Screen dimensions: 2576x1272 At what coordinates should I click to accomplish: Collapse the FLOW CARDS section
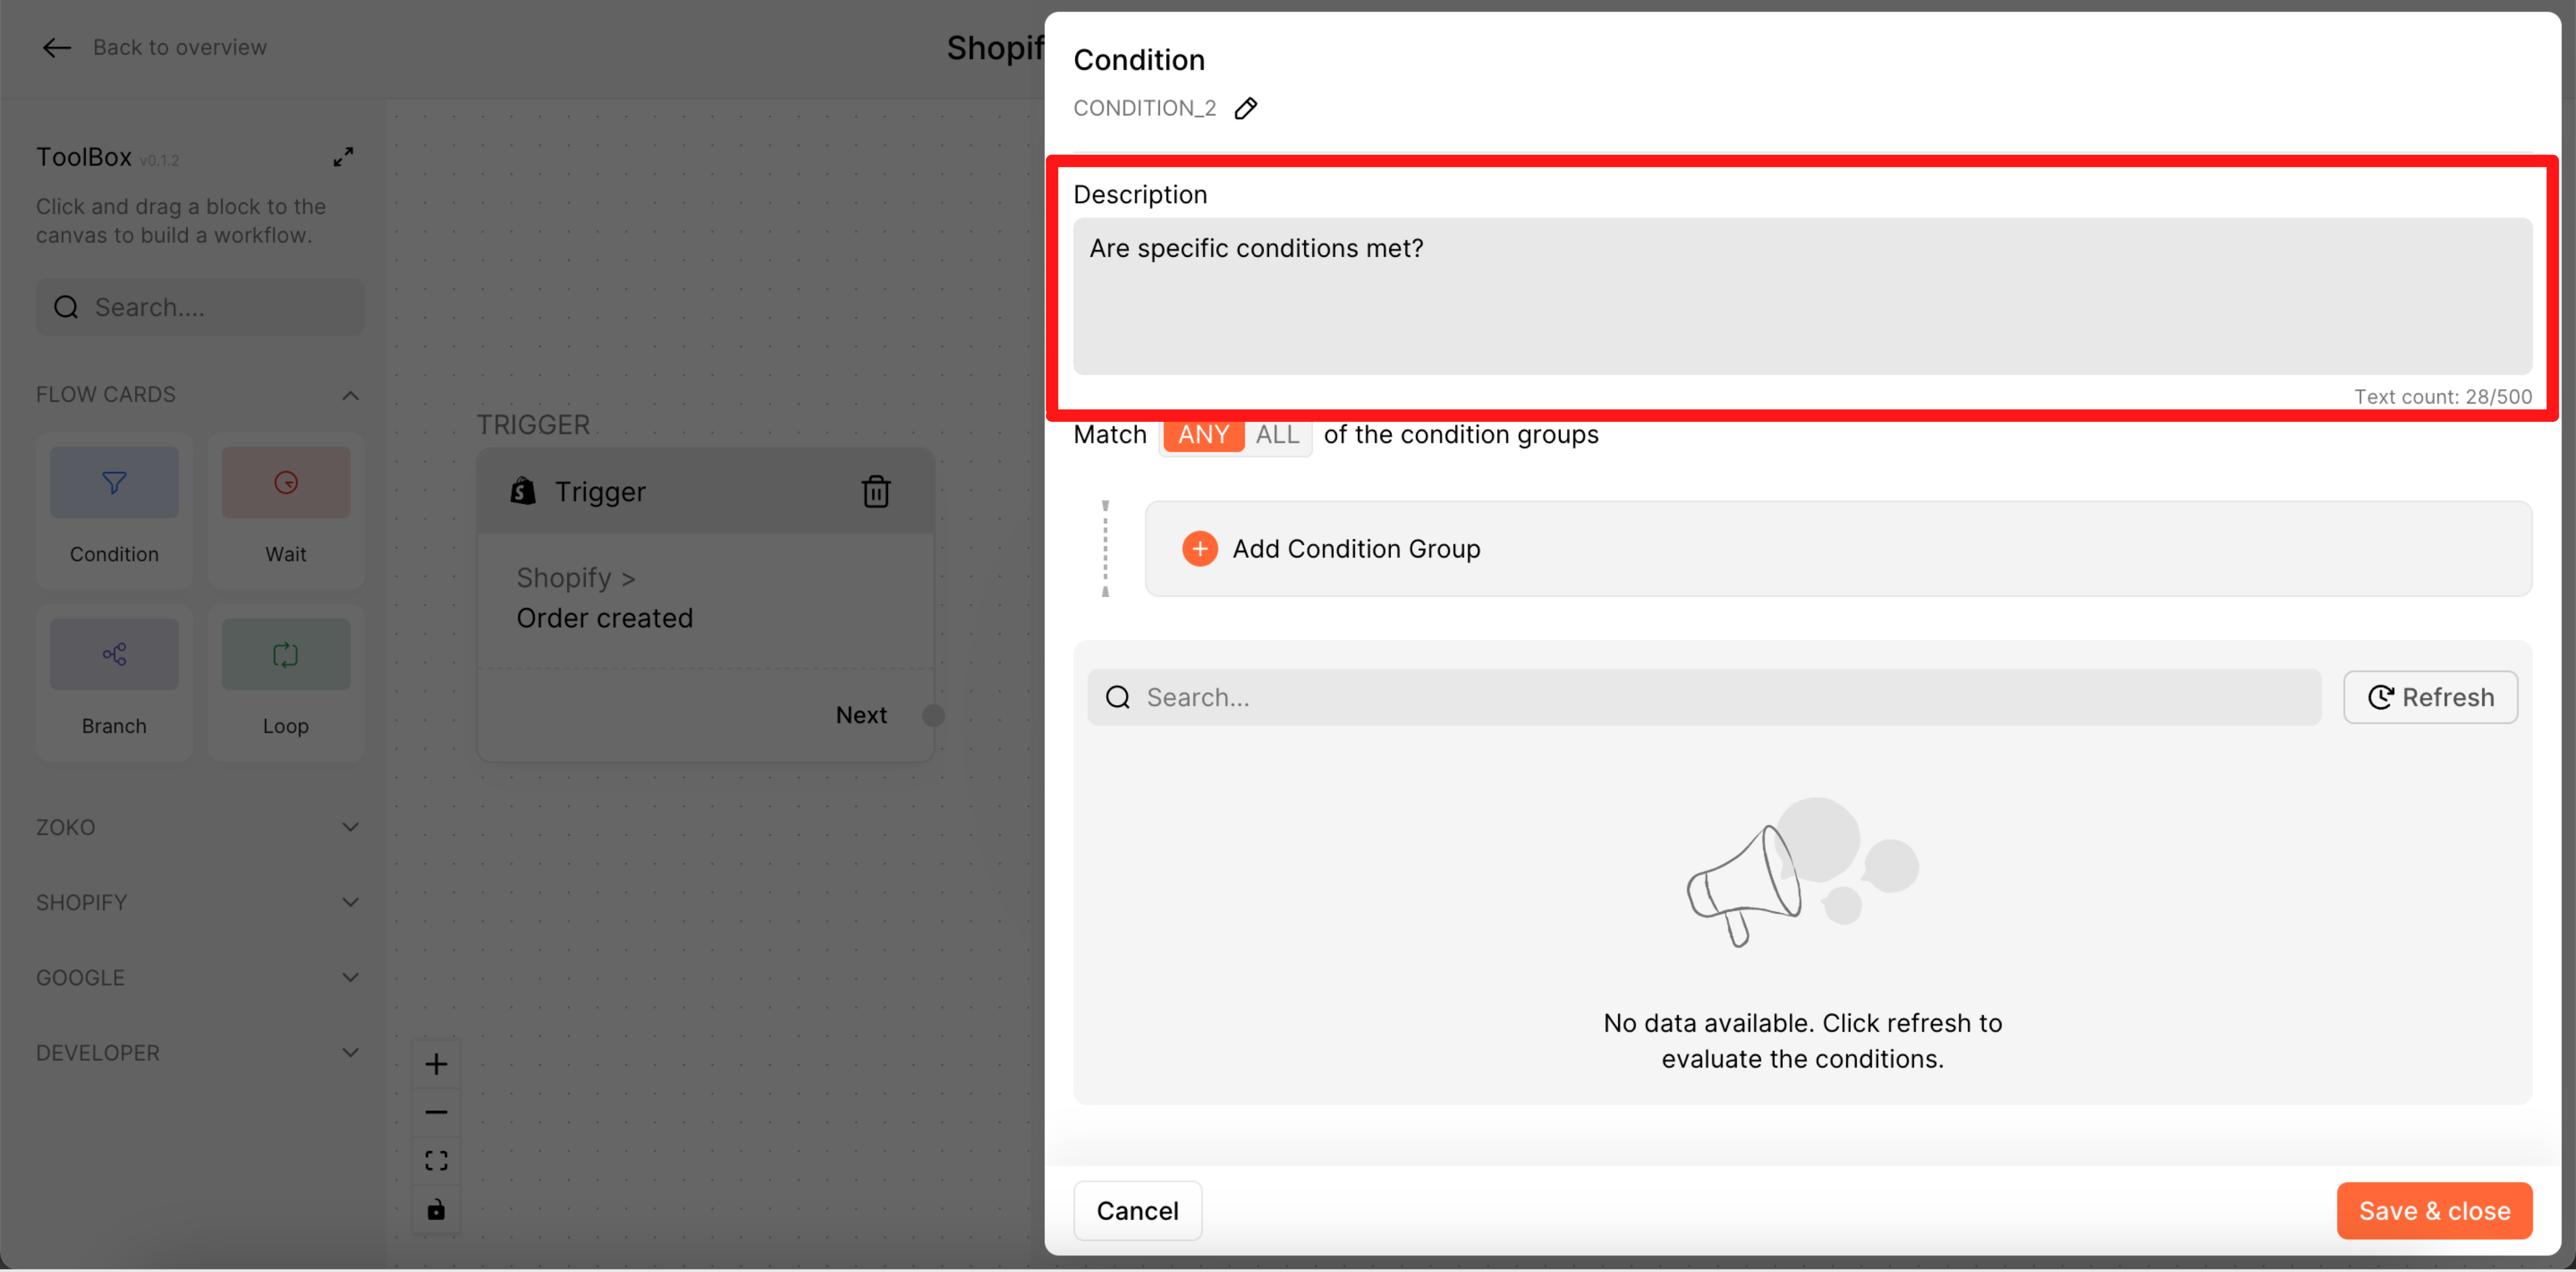tap(350, 395)
